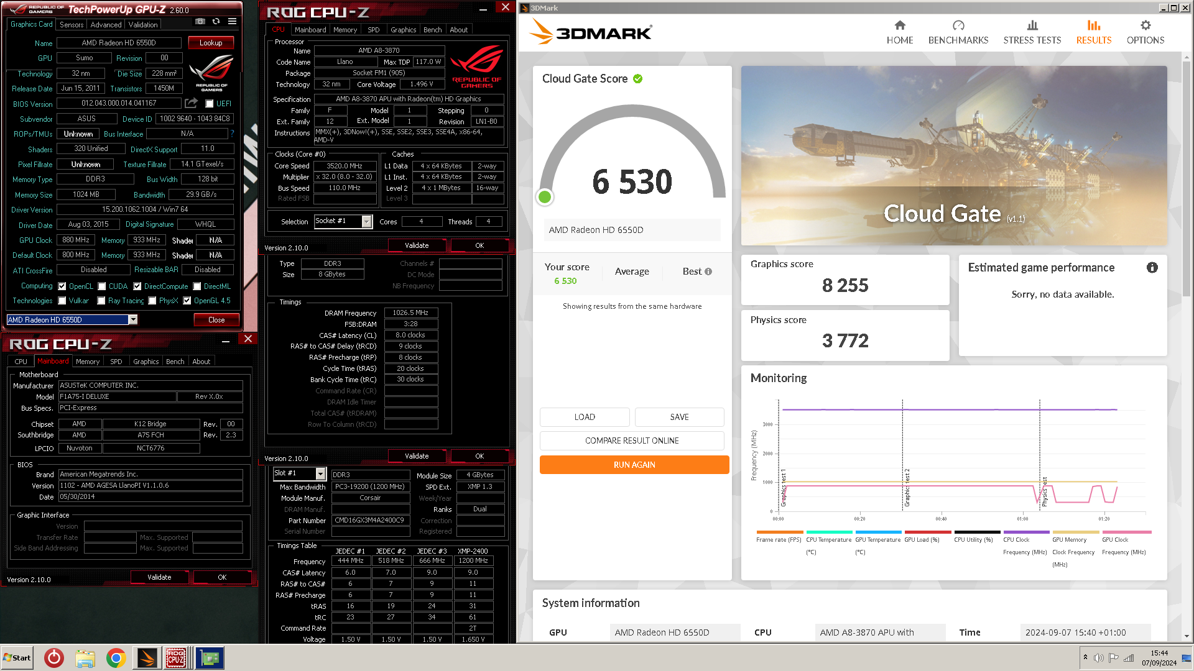The image size is (1194, 671).
Task: Click the Estimated game performance info icon
Action: coord(1152,268)
